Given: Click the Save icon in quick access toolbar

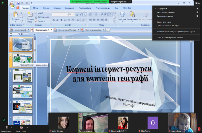Looking at the screenshot, I should (18, 3).
